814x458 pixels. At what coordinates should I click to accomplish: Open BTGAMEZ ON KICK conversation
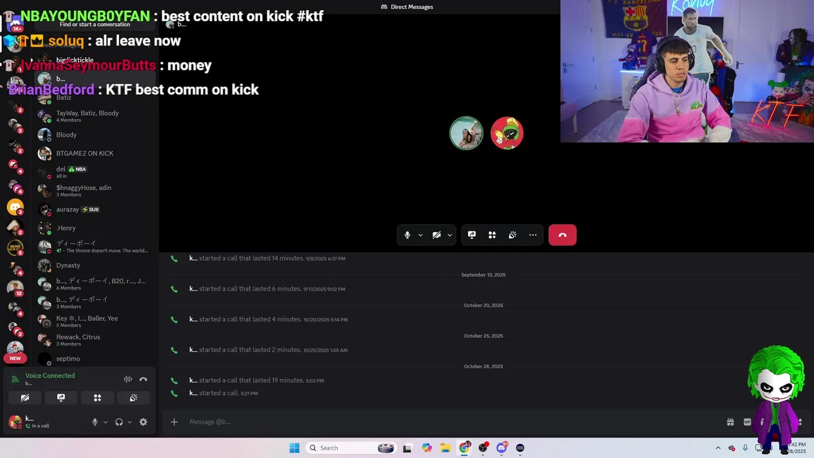tap(95, 153)
